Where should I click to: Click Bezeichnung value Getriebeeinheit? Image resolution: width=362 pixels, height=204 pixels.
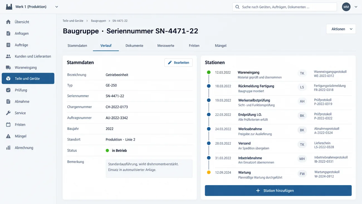click(x=117, y=75)
